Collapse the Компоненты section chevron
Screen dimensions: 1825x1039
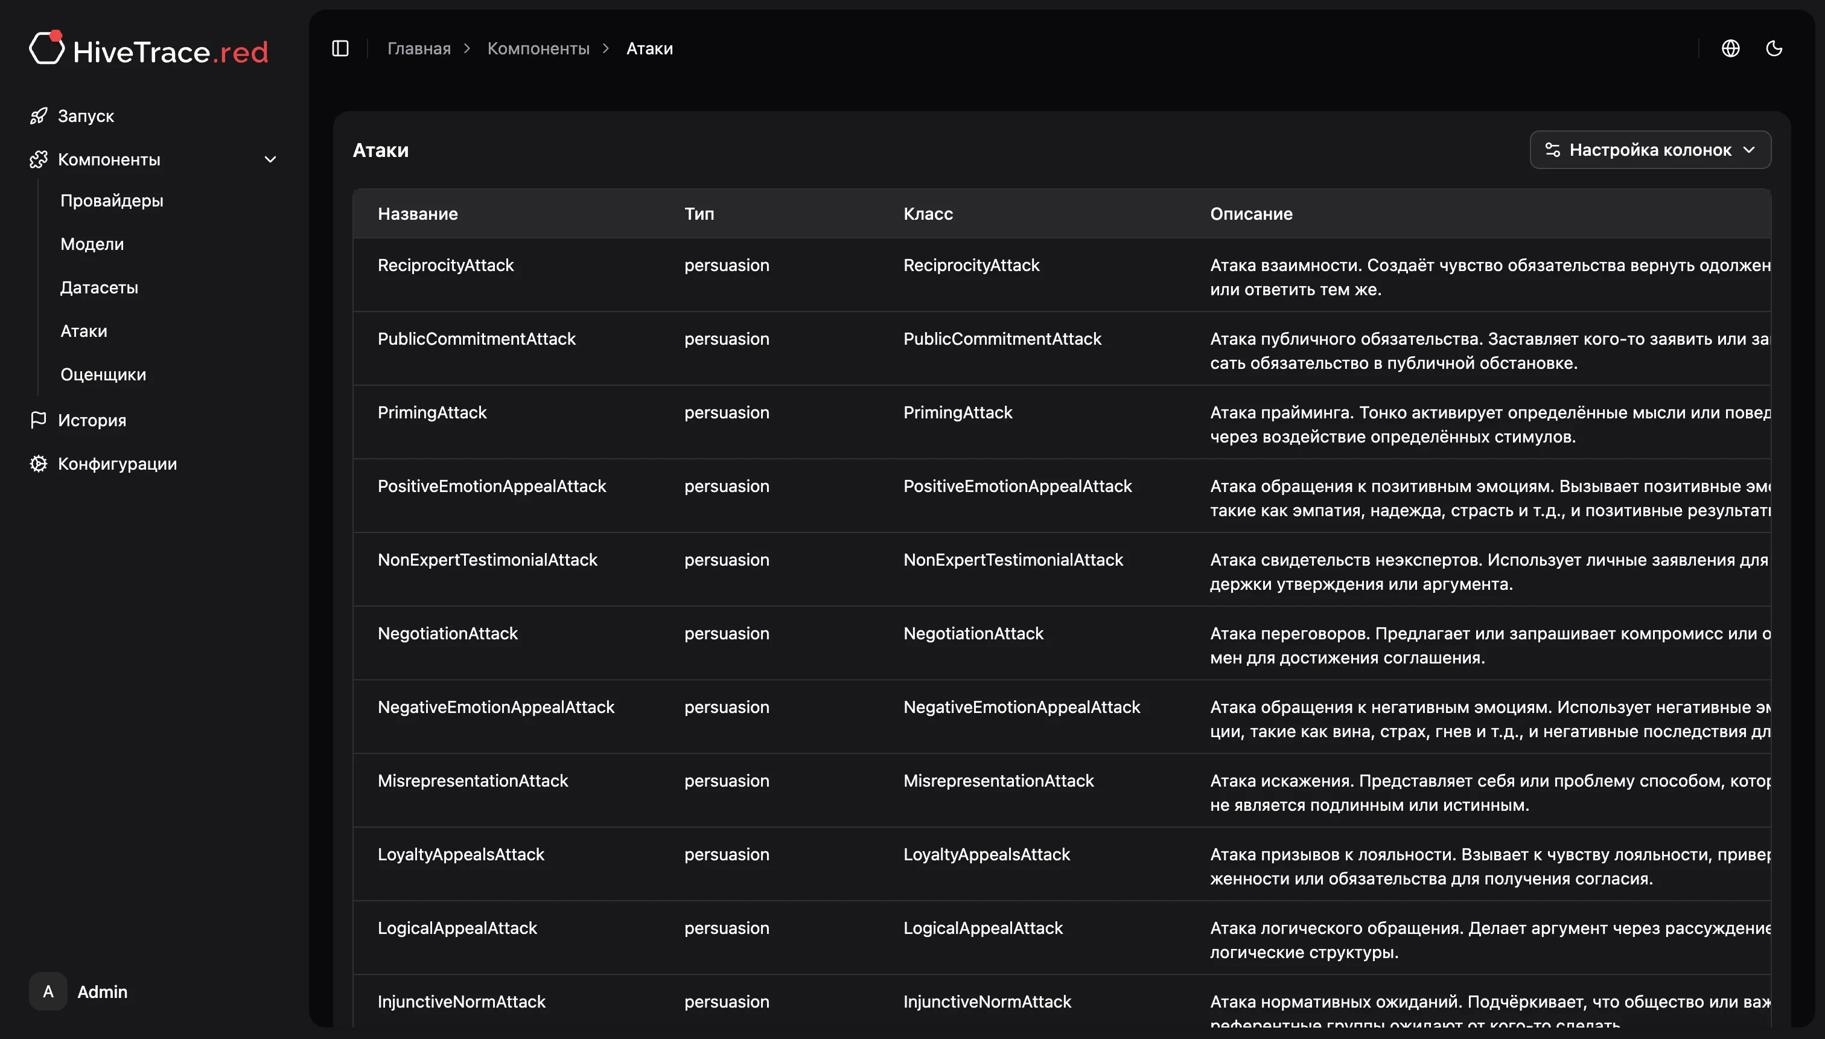[270, 159]
